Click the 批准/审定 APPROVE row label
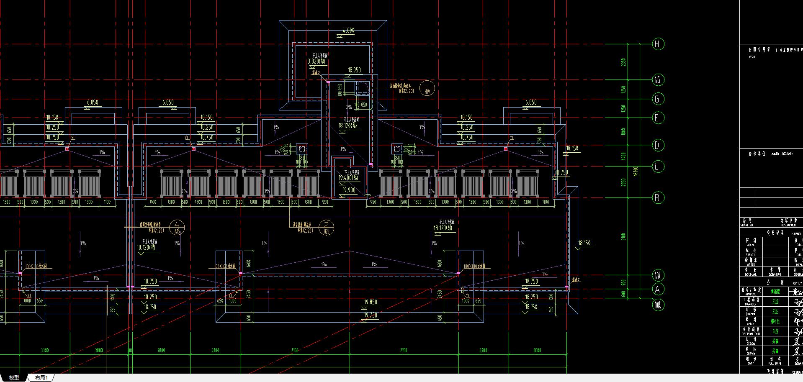 (x=751, y=291)
